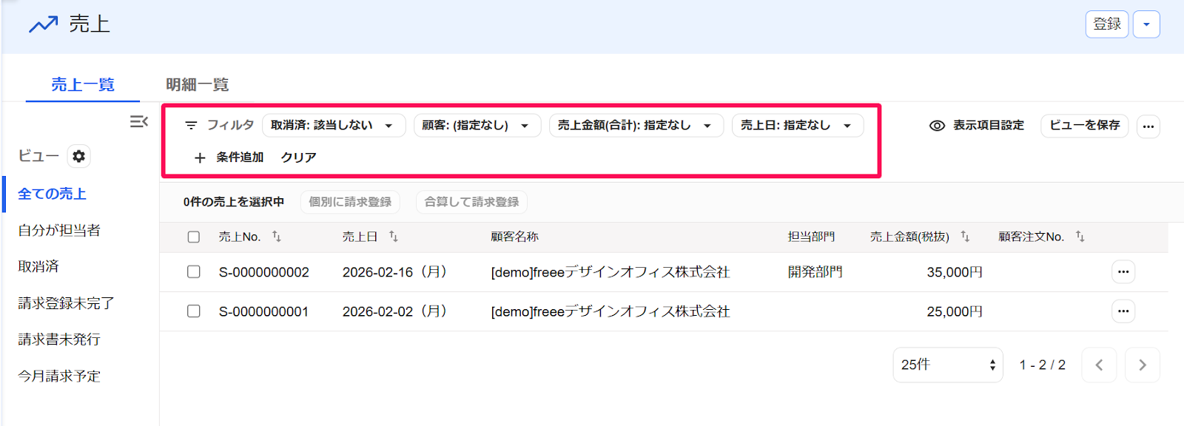The image size is (1184, 426).
Task: Check the box for sale S-0000000002
Action: tap(194, 272)
